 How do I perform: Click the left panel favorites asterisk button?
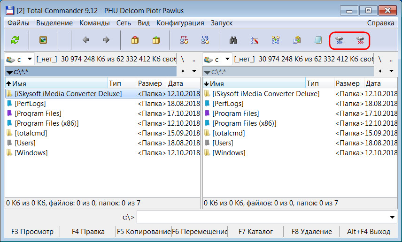pyautogui.click(x=183, y=71)
